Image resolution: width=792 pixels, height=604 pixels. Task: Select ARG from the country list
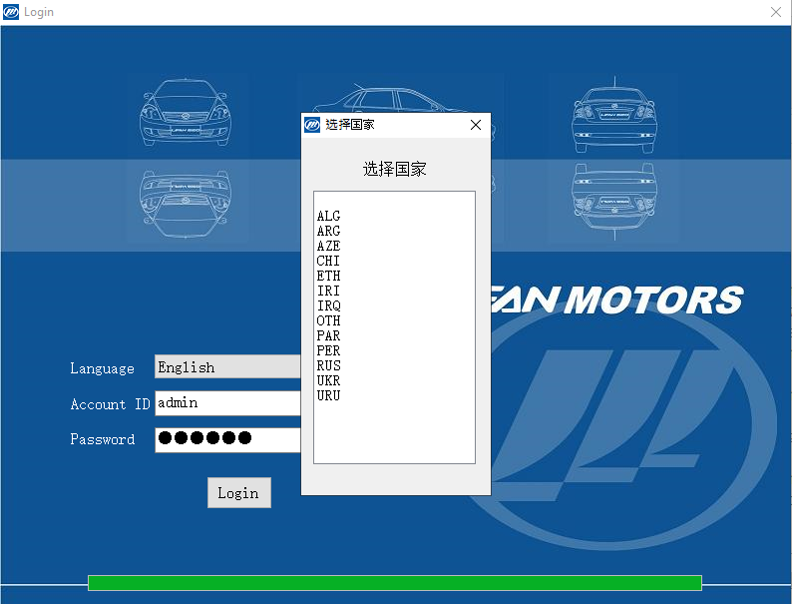tap(328, 231)
